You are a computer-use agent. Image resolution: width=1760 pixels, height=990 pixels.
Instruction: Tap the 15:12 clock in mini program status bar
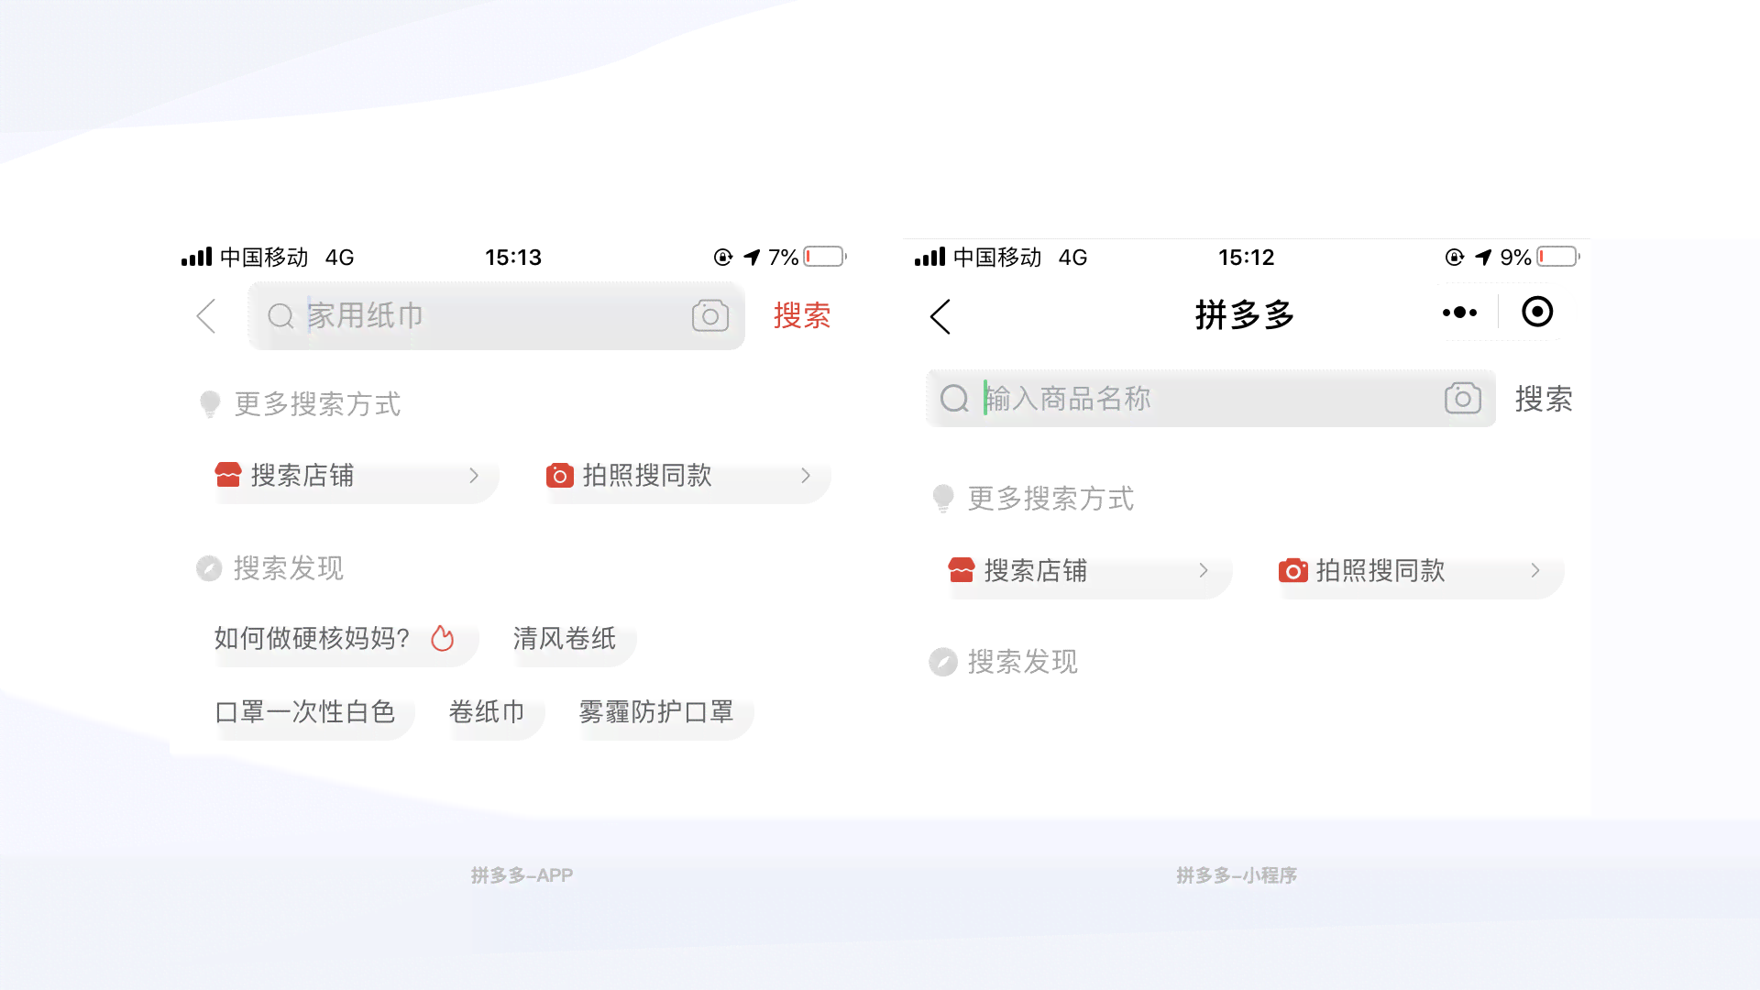click(x=1247, y=258)
